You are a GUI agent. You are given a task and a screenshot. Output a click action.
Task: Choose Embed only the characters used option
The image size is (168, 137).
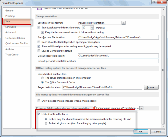pyautogui.click(x=46, y=119)
